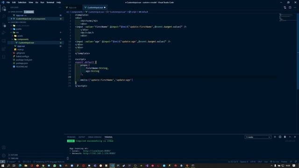Viewport: 299px width, 168px height.
Task: Click the Go Live button in status bar
Action: click(274, 162)
